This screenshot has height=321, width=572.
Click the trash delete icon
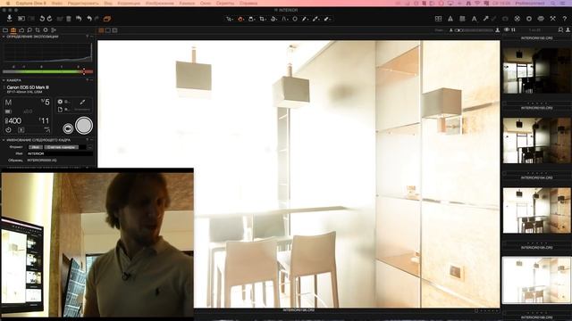click(69, 19)
